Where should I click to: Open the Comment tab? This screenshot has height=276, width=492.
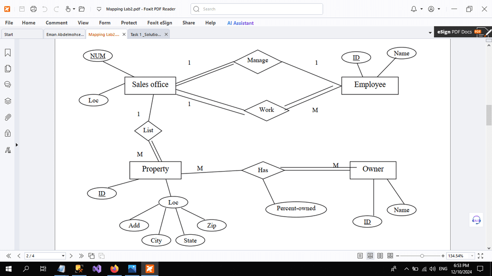pos(57,23)
